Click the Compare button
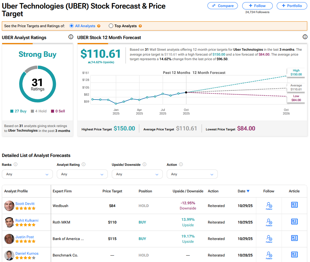Screen dimensions: 310x262 [223, 5]
